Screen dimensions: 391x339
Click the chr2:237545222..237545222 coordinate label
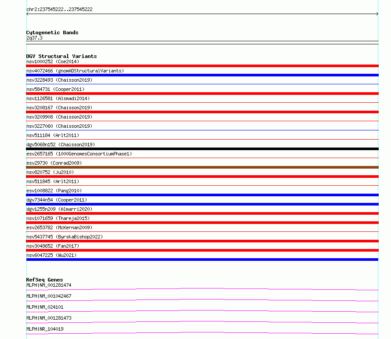59,9
